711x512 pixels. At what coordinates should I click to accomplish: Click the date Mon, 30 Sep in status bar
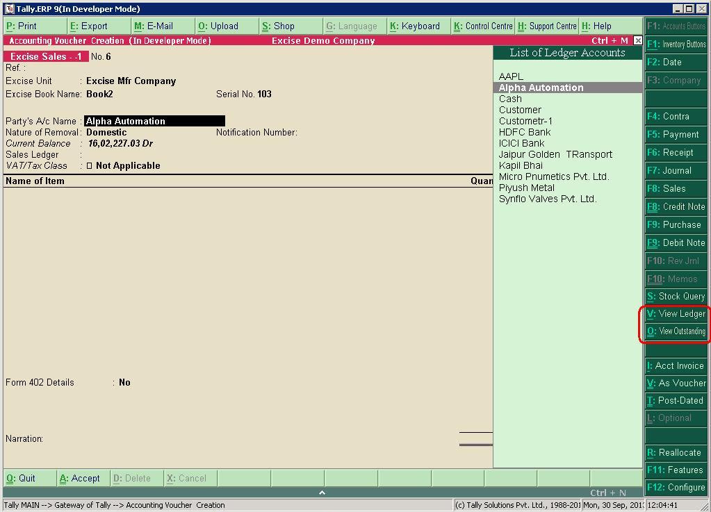coord(612,505)
